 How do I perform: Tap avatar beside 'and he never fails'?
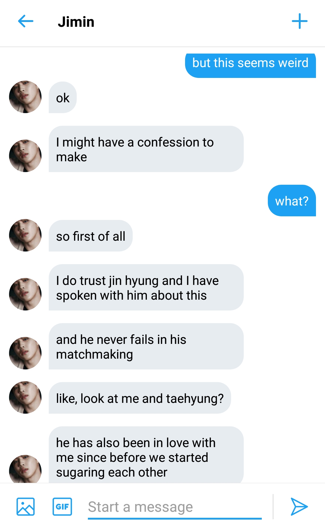pos(25,353)
